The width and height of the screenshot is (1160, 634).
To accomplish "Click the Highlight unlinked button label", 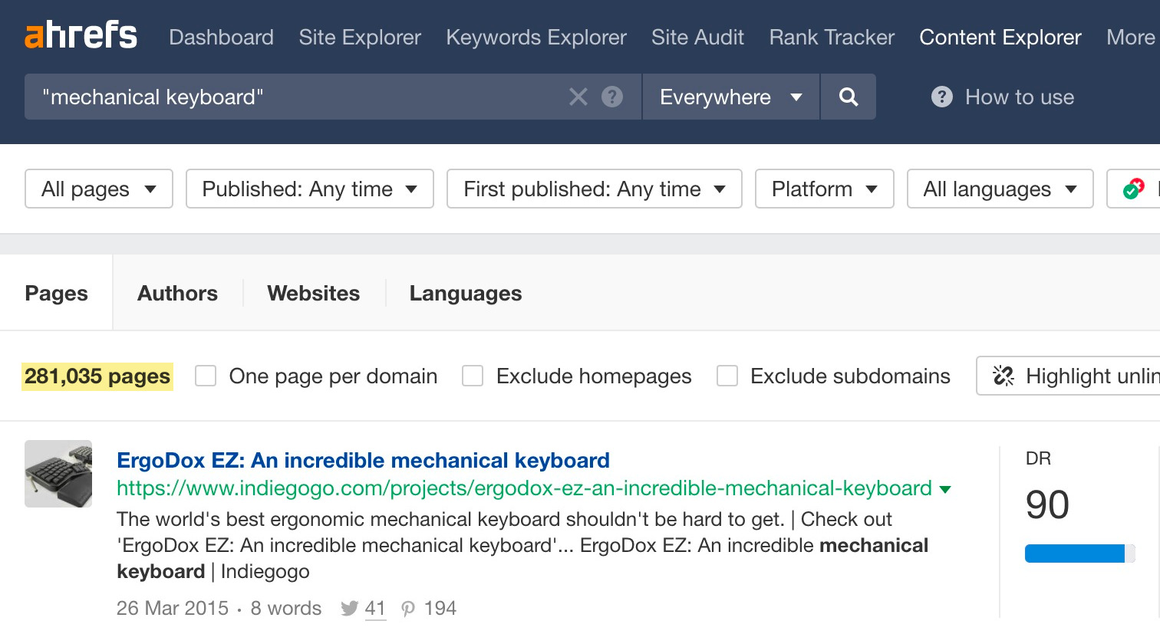I will point(1092,376).
